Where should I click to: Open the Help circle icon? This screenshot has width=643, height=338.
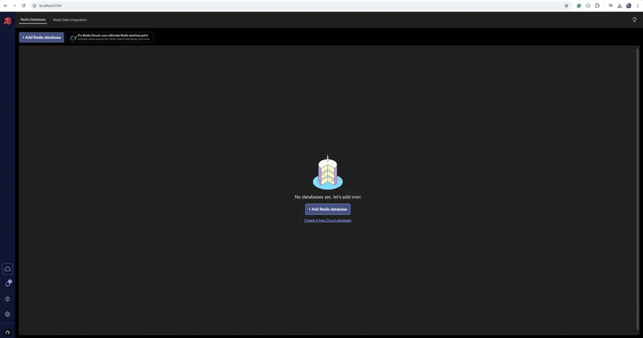point(8,299)
